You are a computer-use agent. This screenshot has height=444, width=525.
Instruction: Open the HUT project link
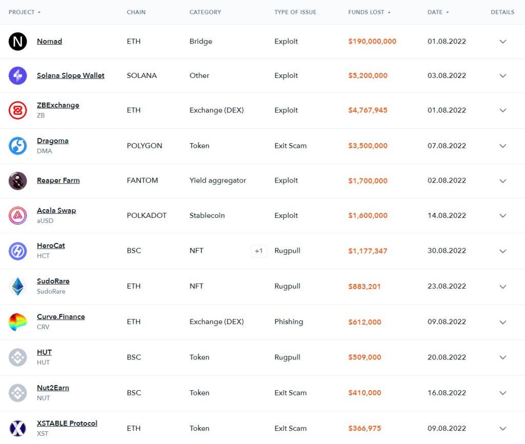[44, 352]
